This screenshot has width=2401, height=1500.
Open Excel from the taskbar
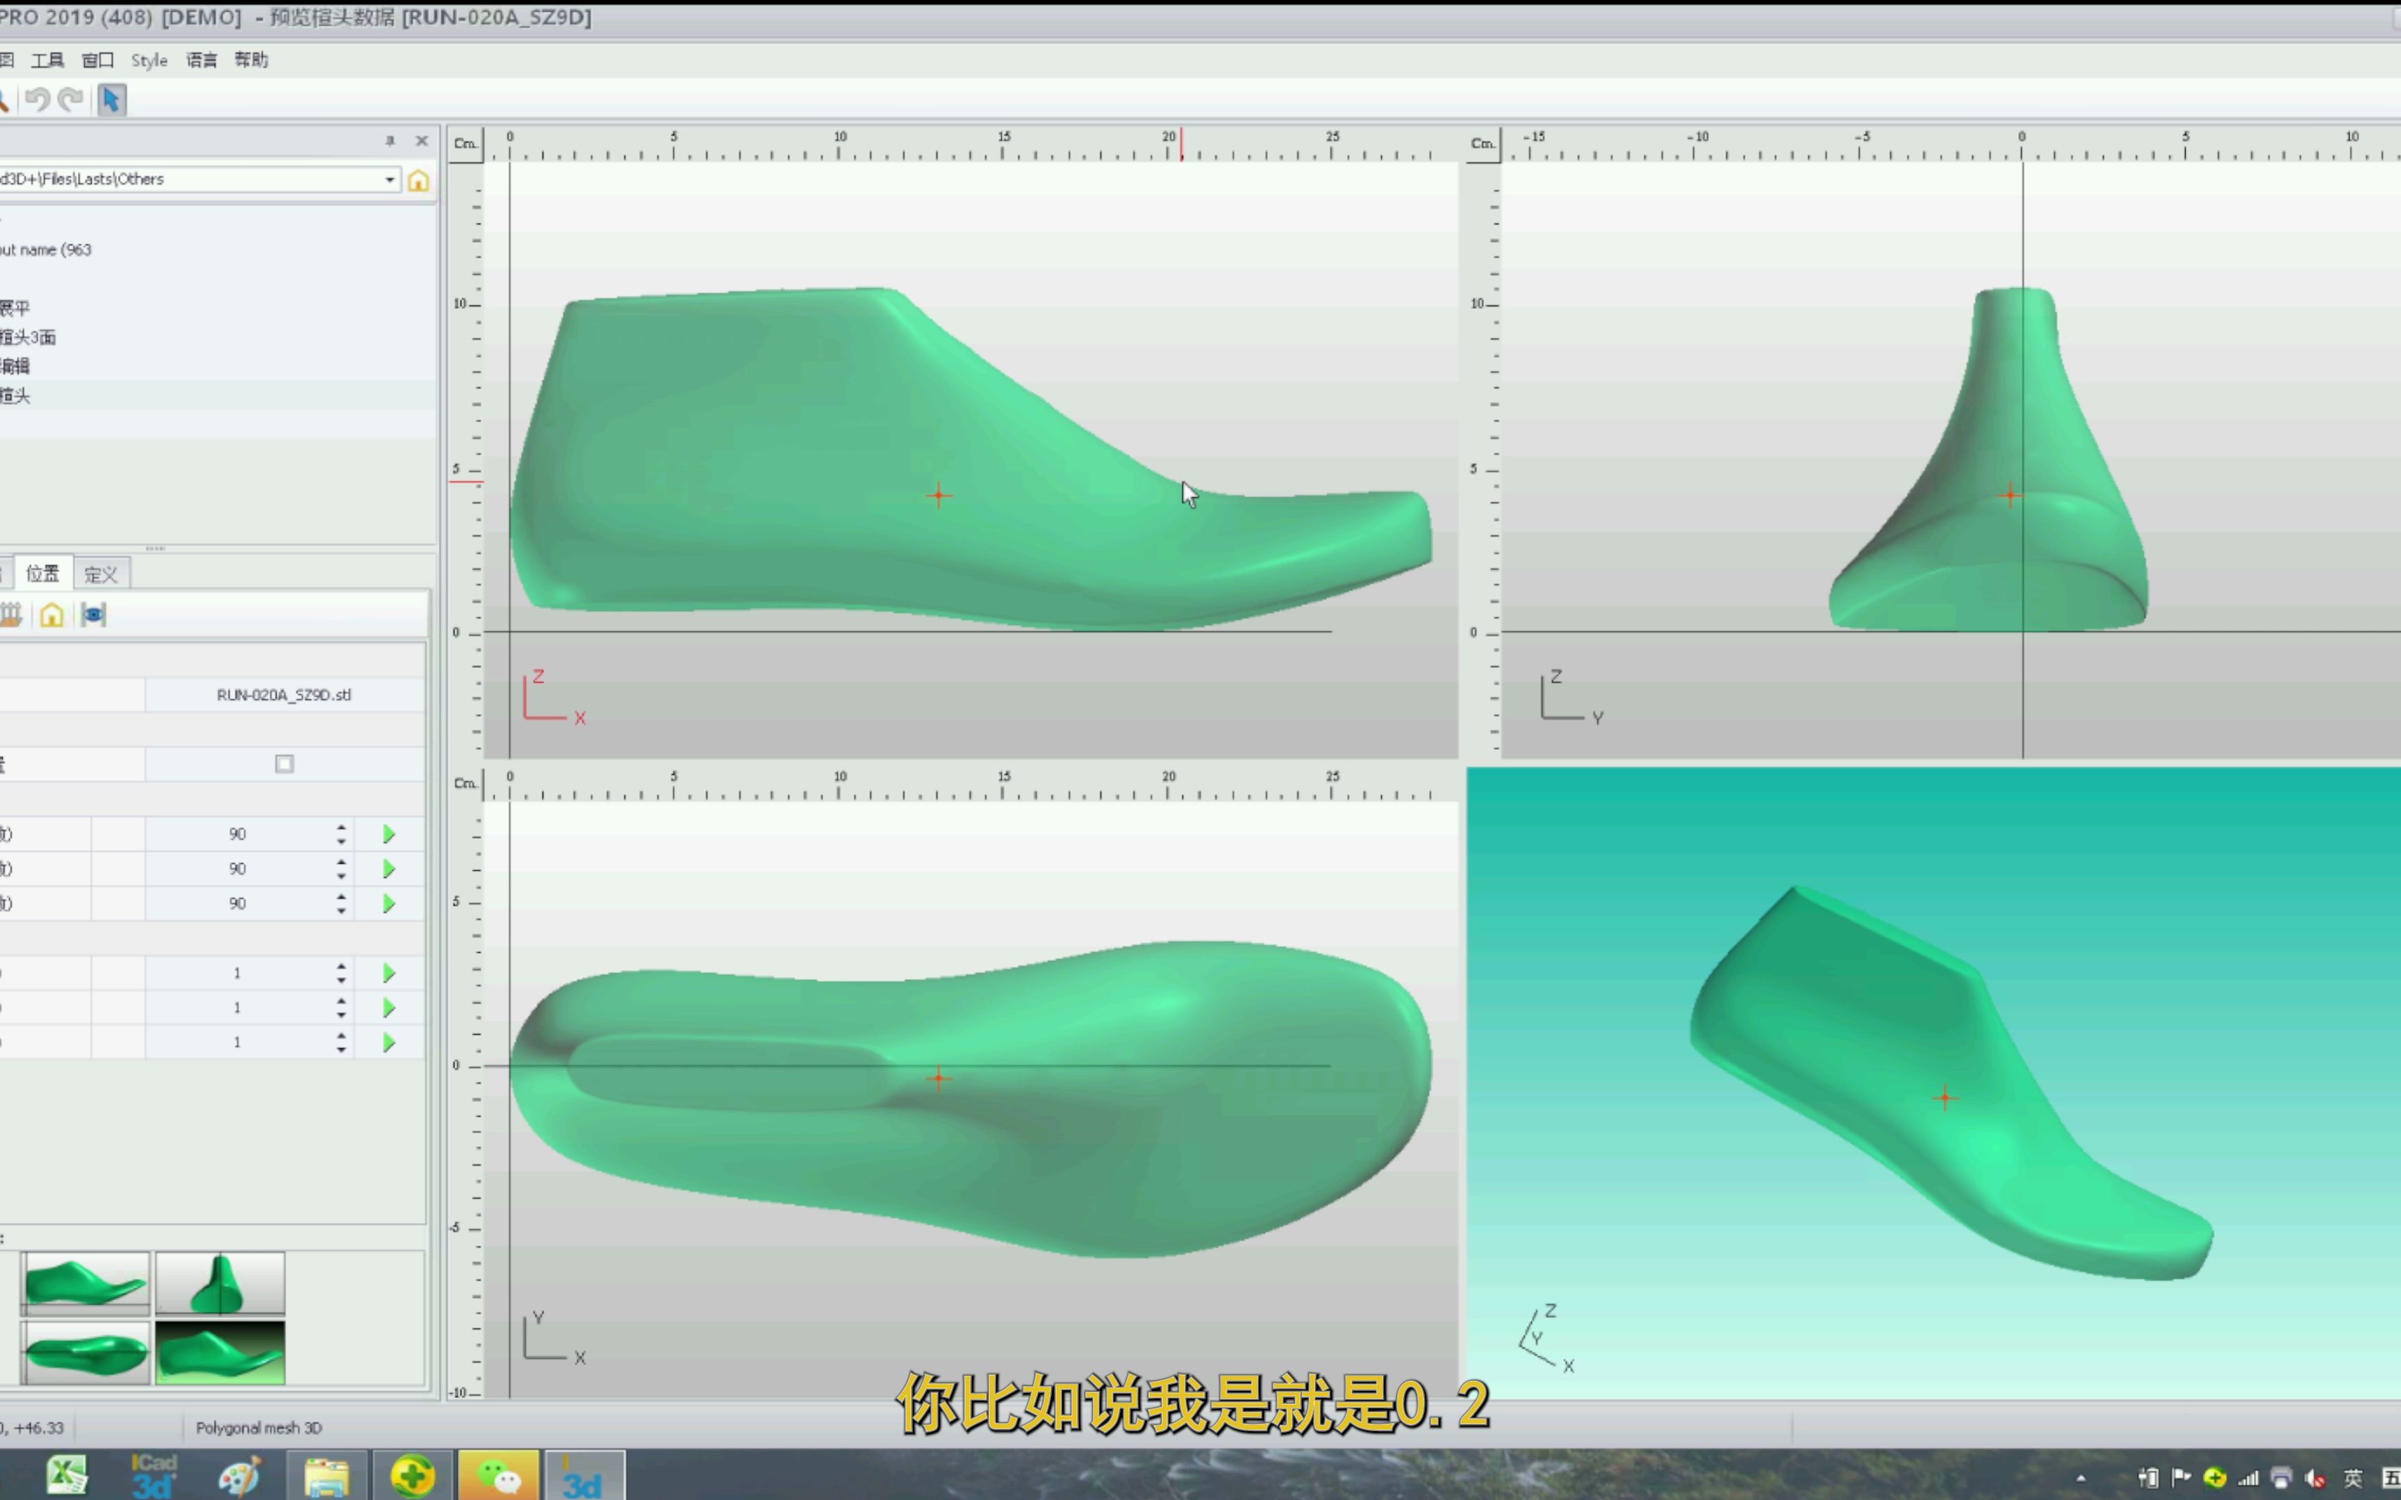coord(67,1475)
